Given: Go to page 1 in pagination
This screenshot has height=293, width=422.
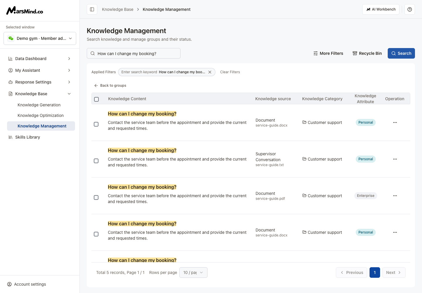Looking at the screenshot, I should coord(375,272).
